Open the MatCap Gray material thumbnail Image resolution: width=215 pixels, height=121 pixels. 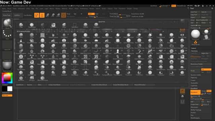[x=7, y=67]
